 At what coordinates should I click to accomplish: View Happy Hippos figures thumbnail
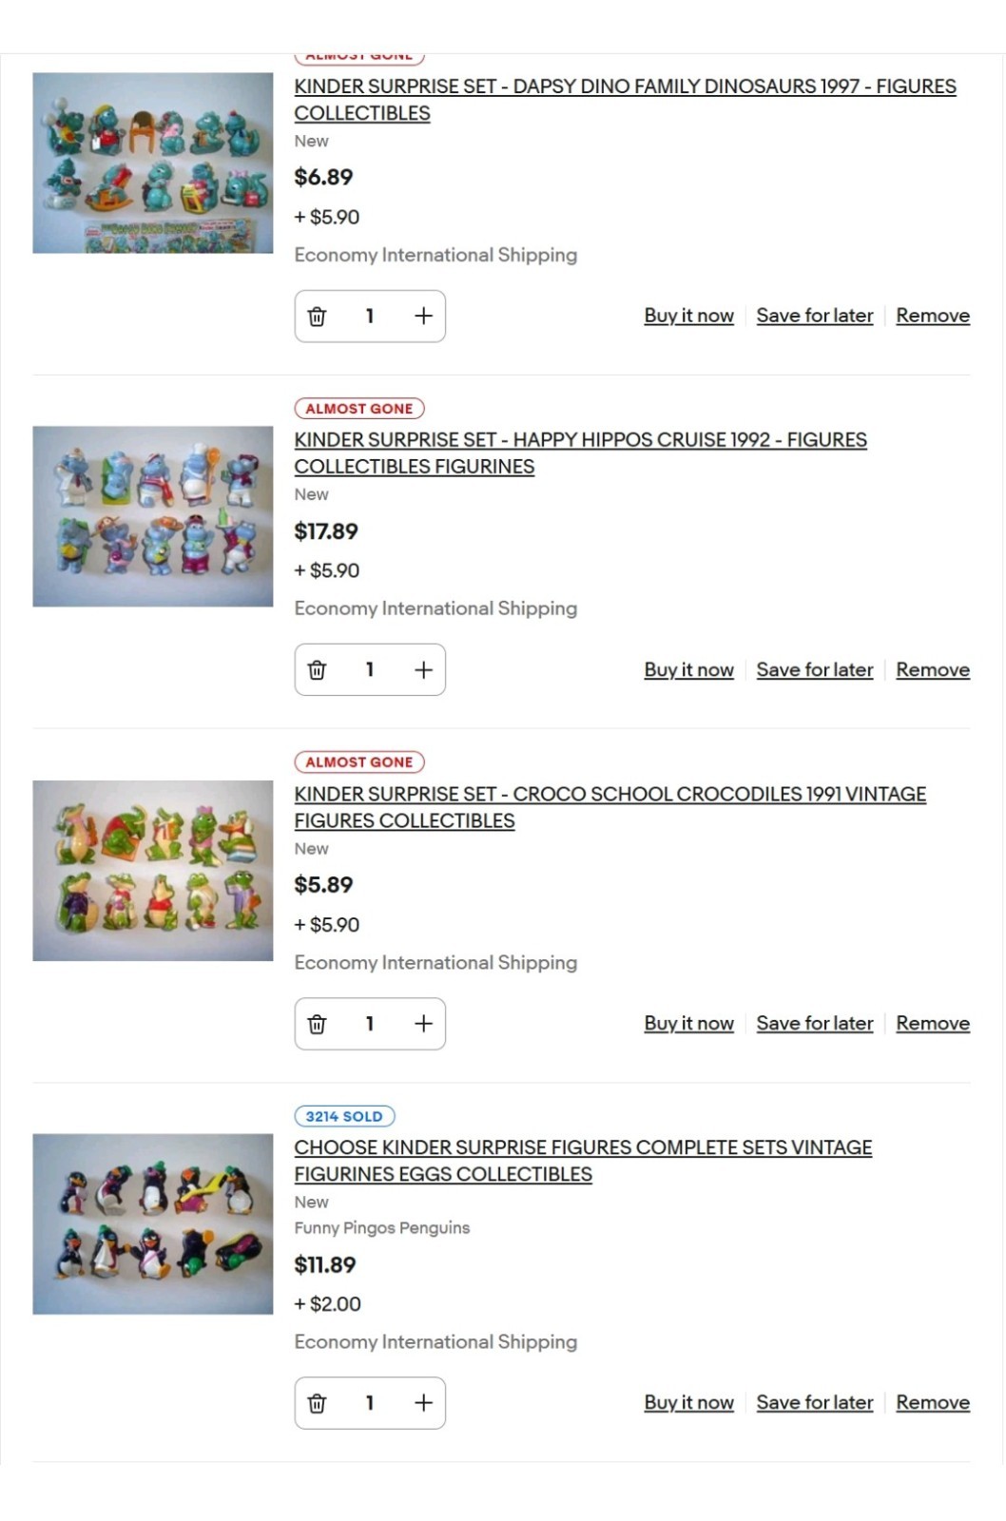(x=153, y=516)
